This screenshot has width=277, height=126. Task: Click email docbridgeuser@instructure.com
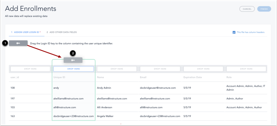158,88
